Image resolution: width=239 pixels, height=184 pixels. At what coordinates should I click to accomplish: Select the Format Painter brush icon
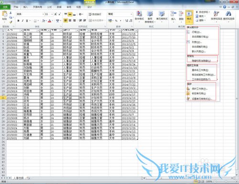11,22
